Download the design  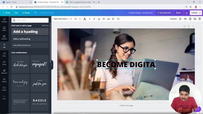pos(187,13)
